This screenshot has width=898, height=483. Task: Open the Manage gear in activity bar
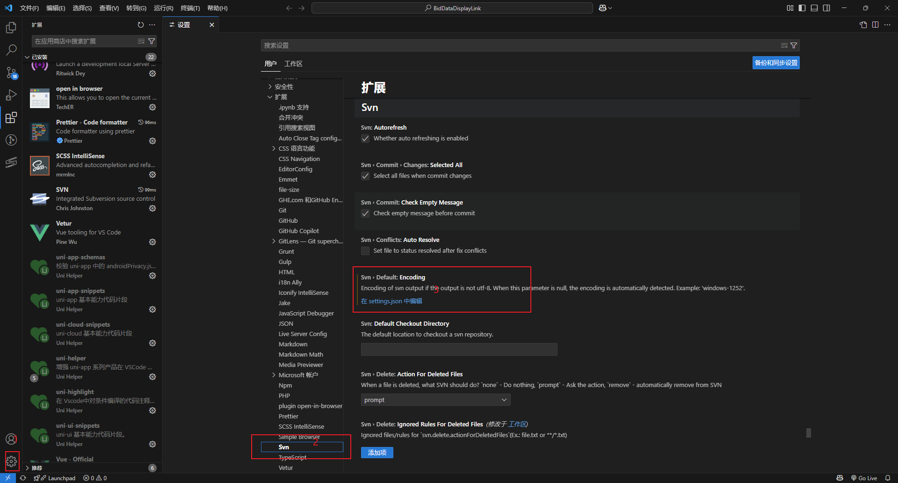click(11, 461)
